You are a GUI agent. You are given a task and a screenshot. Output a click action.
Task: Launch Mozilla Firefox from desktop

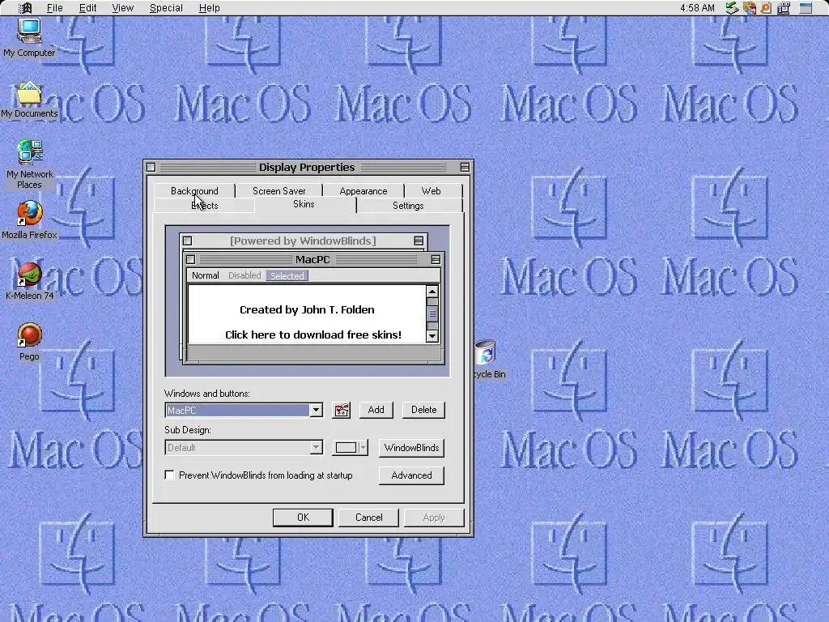pos(29,219)
